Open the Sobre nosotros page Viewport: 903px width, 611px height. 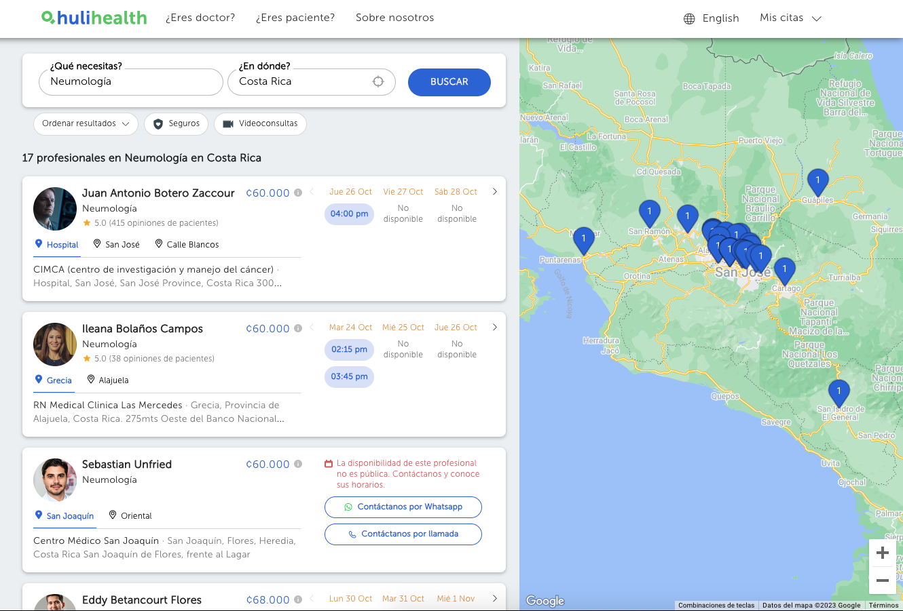pyautogui.click(x=394, y=18)
